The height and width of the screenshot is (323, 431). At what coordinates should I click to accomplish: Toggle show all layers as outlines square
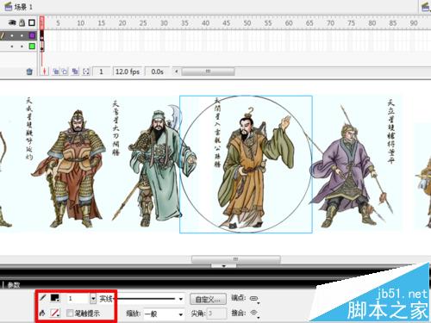(x=32, y=22)
